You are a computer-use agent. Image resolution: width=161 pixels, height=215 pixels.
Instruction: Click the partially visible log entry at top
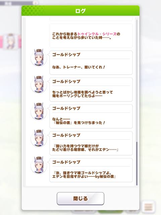(91, 19)
